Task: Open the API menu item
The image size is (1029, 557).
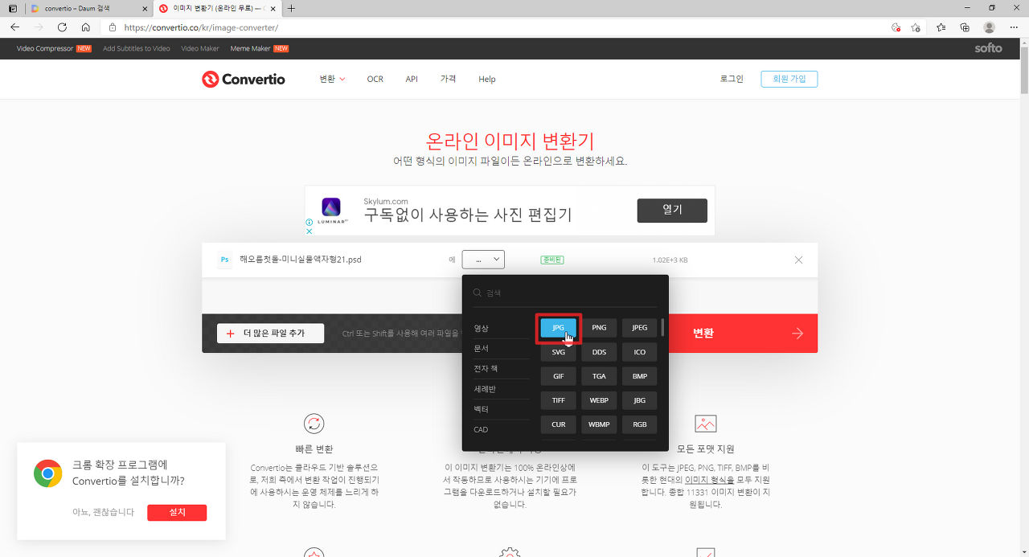Action: pos(412,79)
